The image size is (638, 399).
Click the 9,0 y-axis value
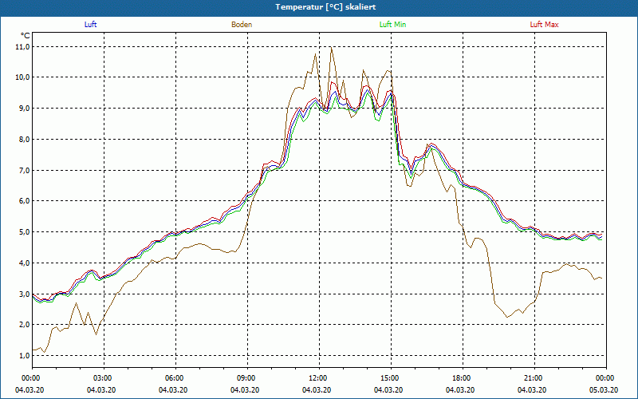click(x=25, y=109)
